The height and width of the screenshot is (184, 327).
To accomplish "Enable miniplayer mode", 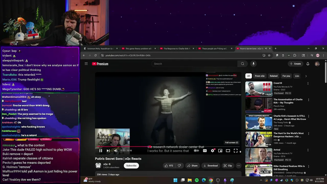I will tap(220, 151).
